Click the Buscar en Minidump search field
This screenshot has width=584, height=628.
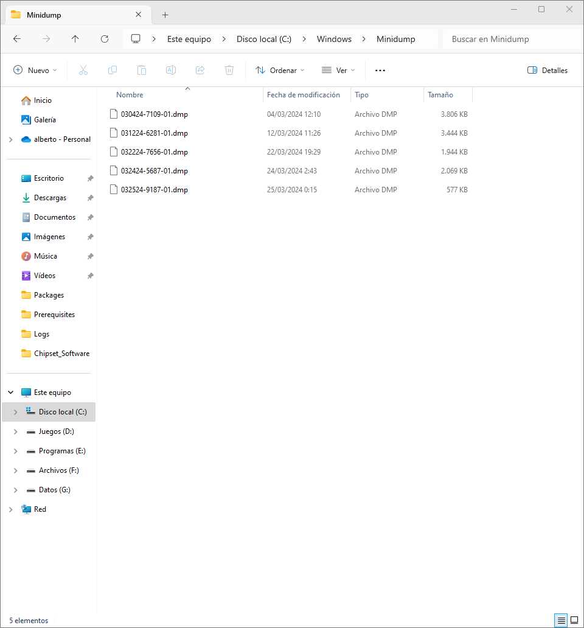512,39
